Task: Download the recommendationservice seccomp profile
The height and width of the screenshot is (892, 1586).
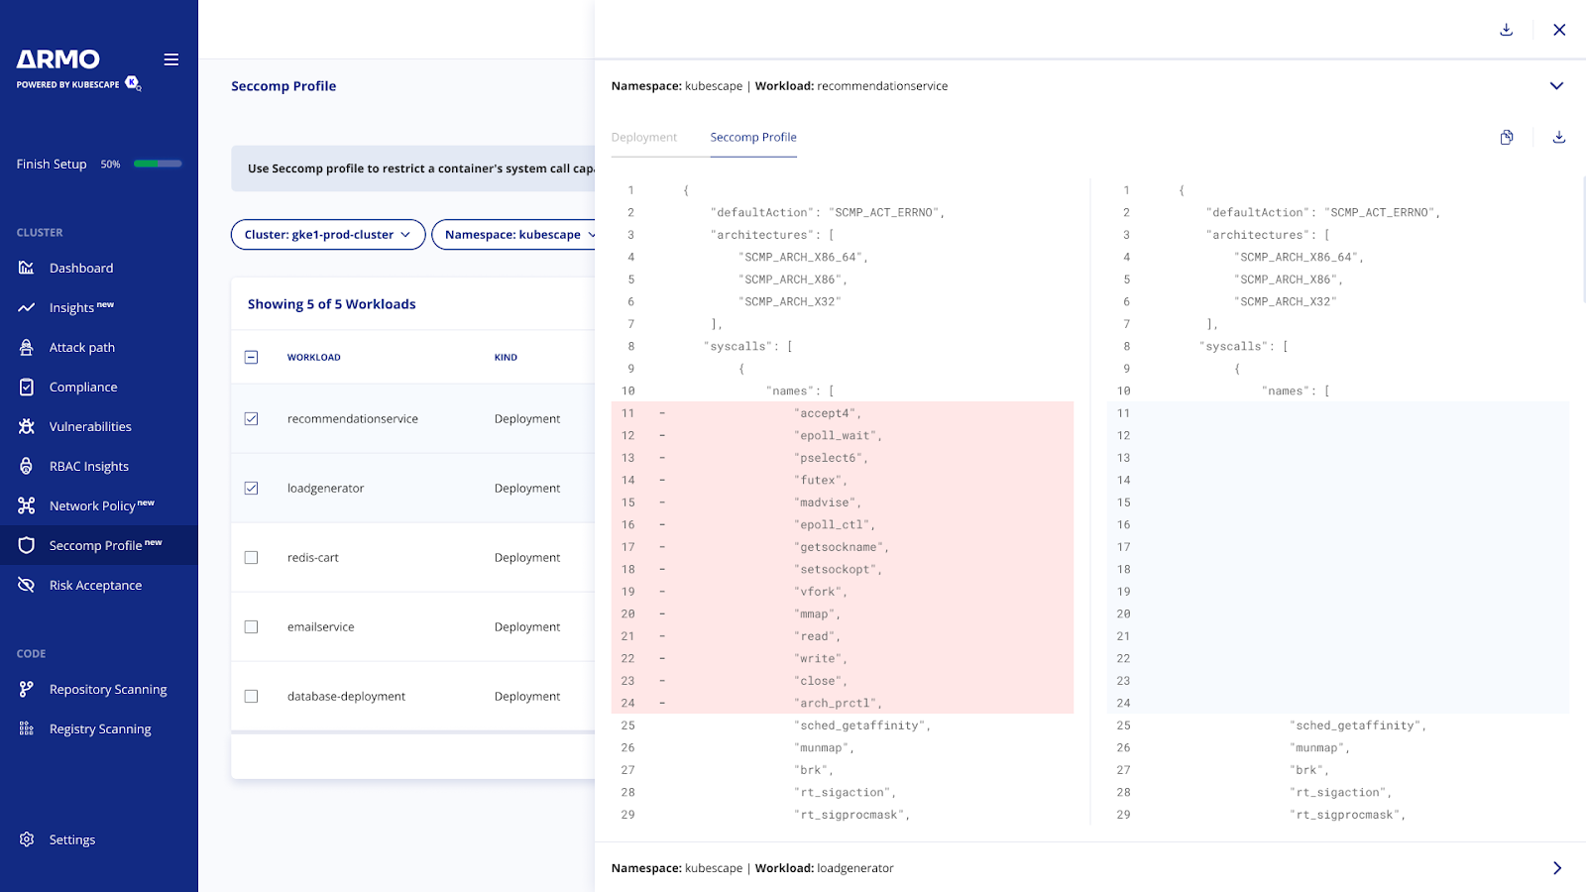Action: [1558, 137]
